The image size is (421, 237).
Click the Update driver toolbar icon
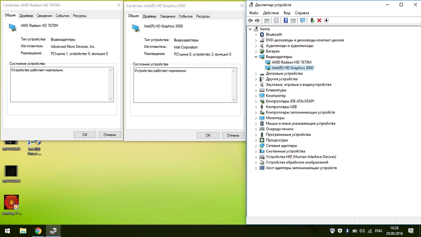tap(312, 21)
